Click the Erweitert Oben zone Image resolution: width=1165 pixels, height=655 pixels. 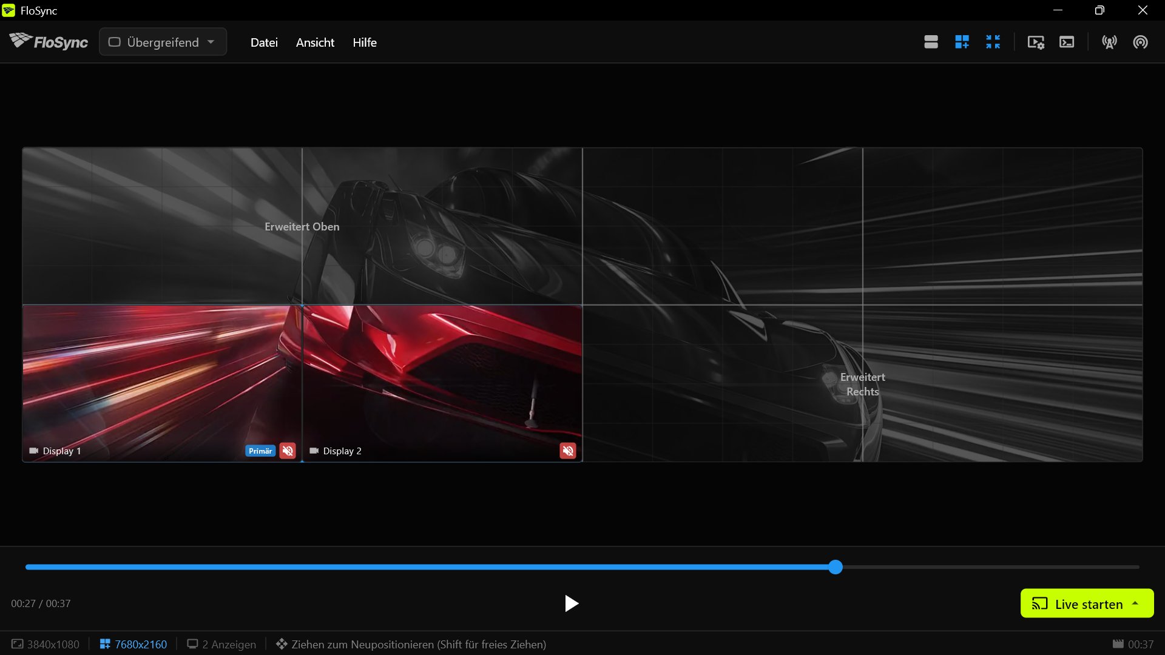(x=302, y=226)
